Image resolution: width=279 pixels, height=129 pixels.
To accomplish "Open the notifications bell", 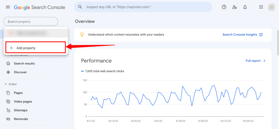I will coord(245,7).
